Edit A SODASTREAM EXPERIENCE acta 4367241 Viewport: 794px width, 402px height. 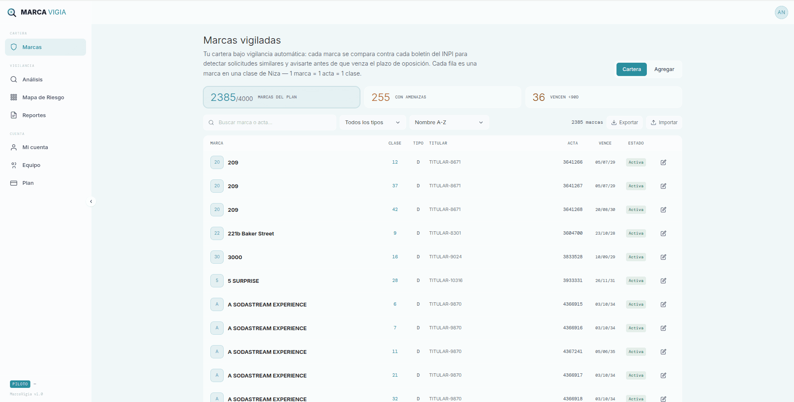tap(663, 352)
